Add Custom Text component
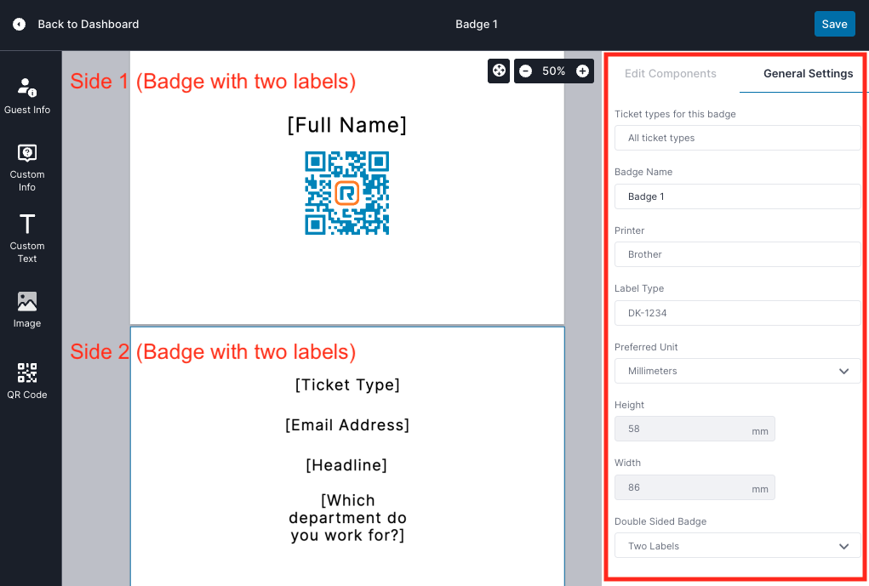This screenshot has height=586, width=869. click(27, 239)
